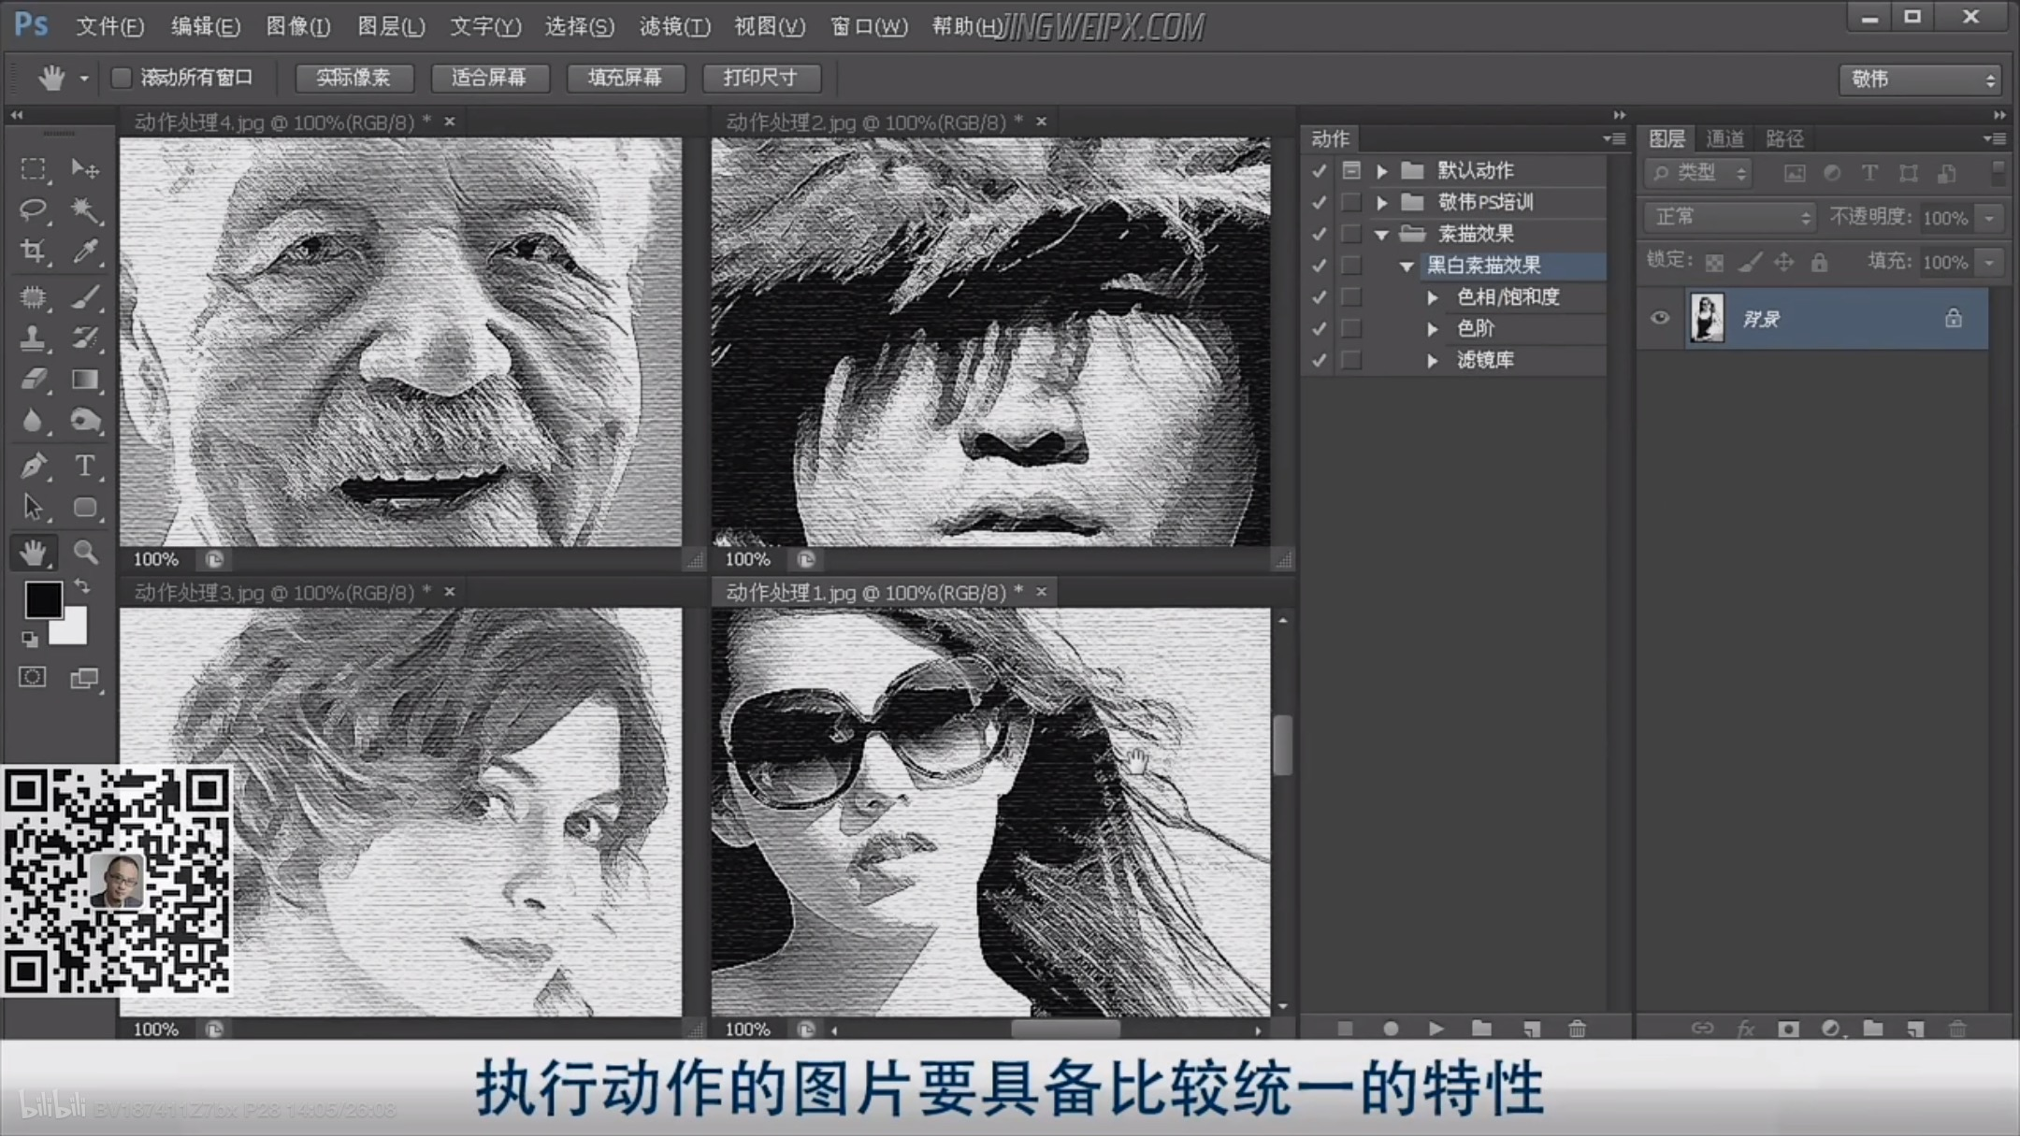Select the Rectangular Marquee tool
Screen dimensions: 2020x1137
(x=34, y=168)
